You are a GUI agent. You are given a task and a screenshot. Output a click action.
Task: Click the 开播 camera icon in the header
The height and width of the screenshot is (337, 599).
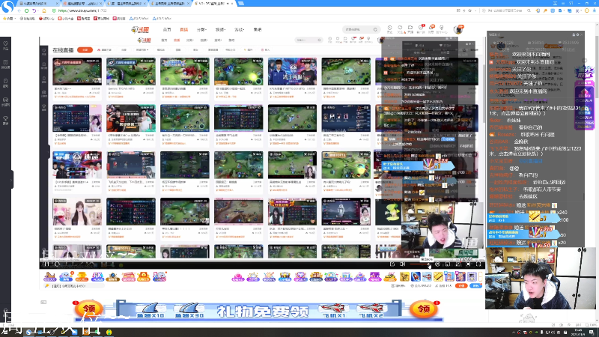click(x=410, y=29)
